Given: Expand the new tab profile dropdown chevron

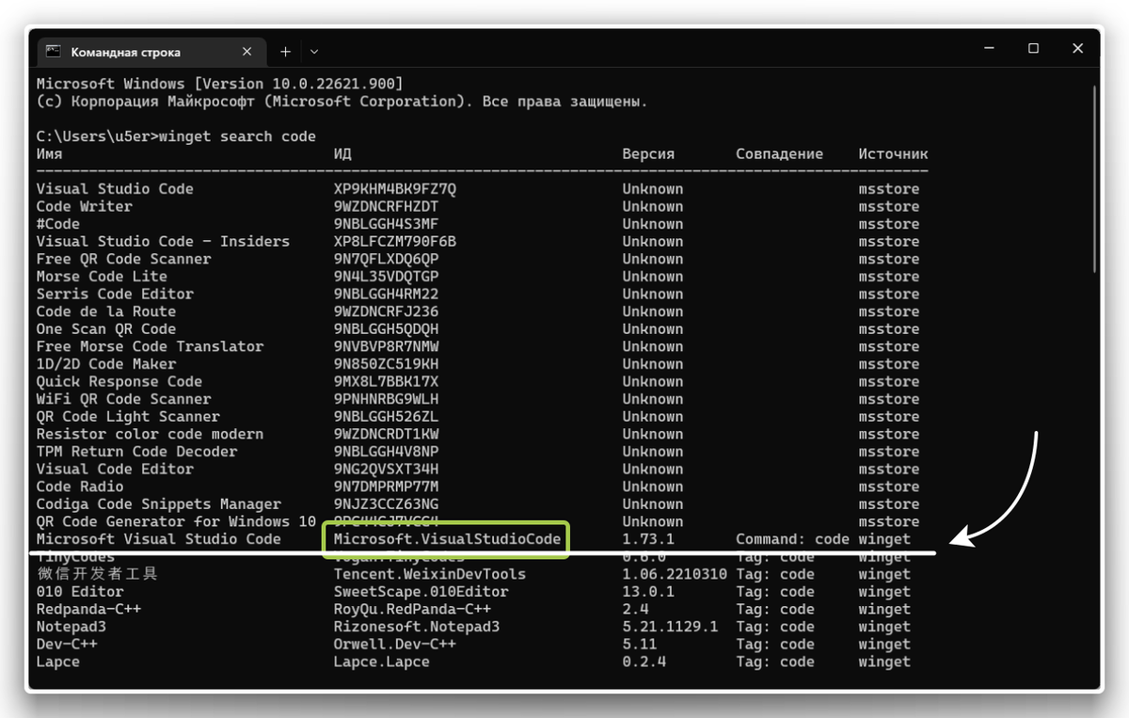Looking at the screenshot, I should (314, 52).
